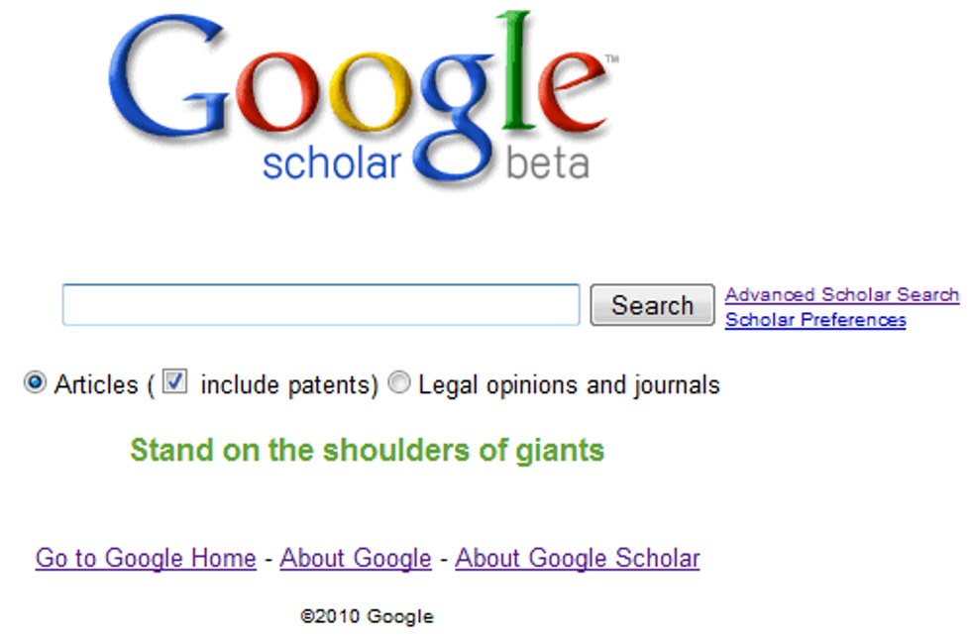This screenshot has width=971, height=640.
Task: Uncheck the include patents checkbox
Action: [x=174, y=381]
